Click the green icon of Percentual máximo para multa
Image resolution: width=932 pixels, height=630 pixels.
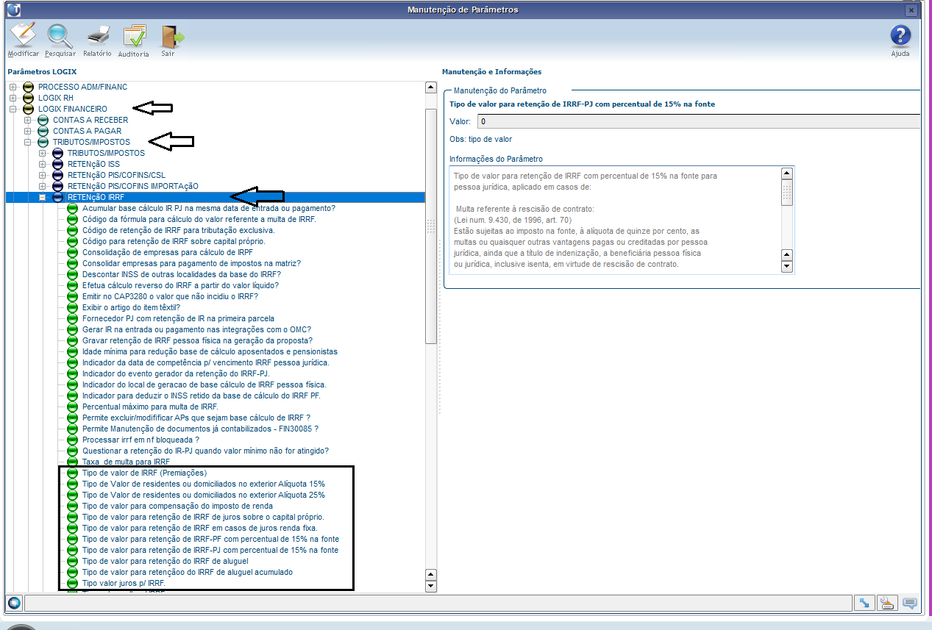click(72, 407)
